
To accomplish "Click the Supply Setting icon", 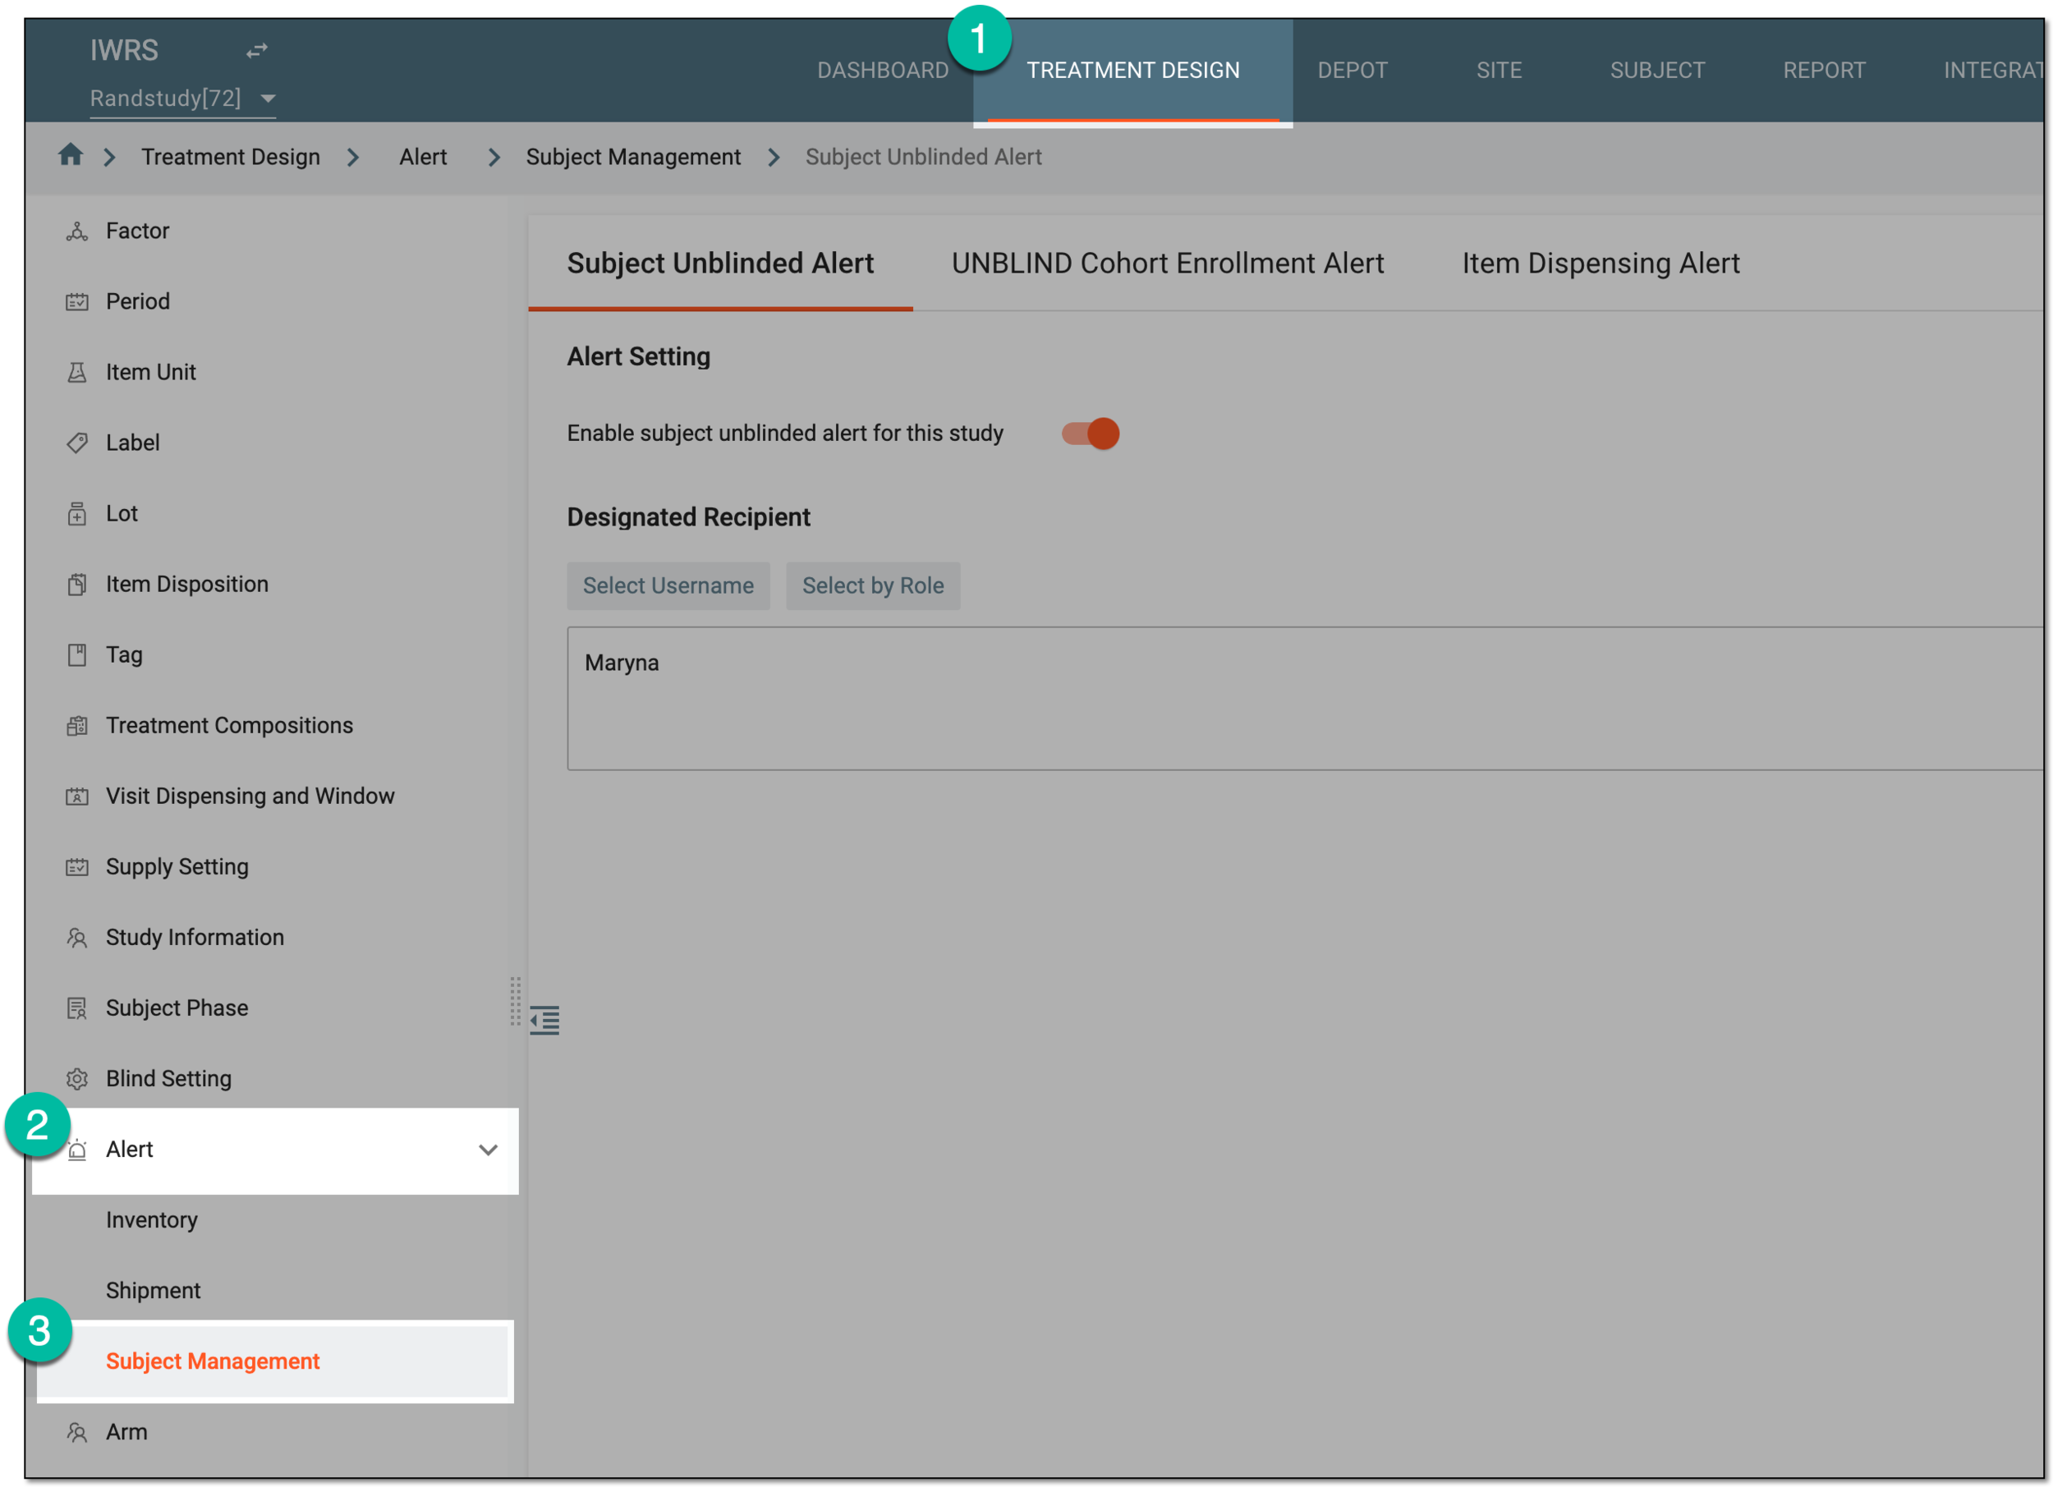I will 77,867.
